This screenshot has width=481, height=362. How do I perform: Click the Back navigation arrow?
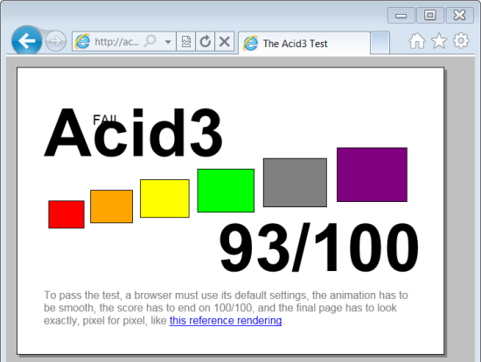tap(27, 41)
